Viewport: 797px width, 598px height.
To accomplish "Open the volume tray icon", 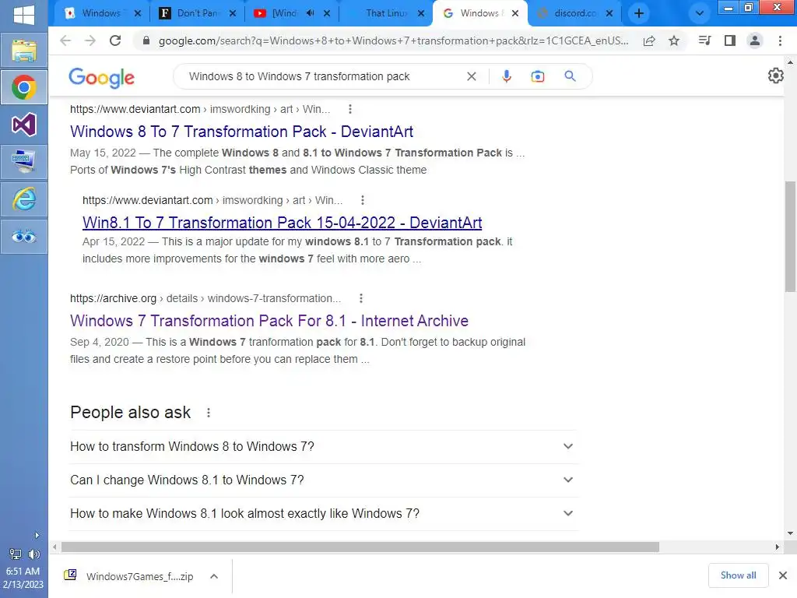I will click(x=33, y=554).
